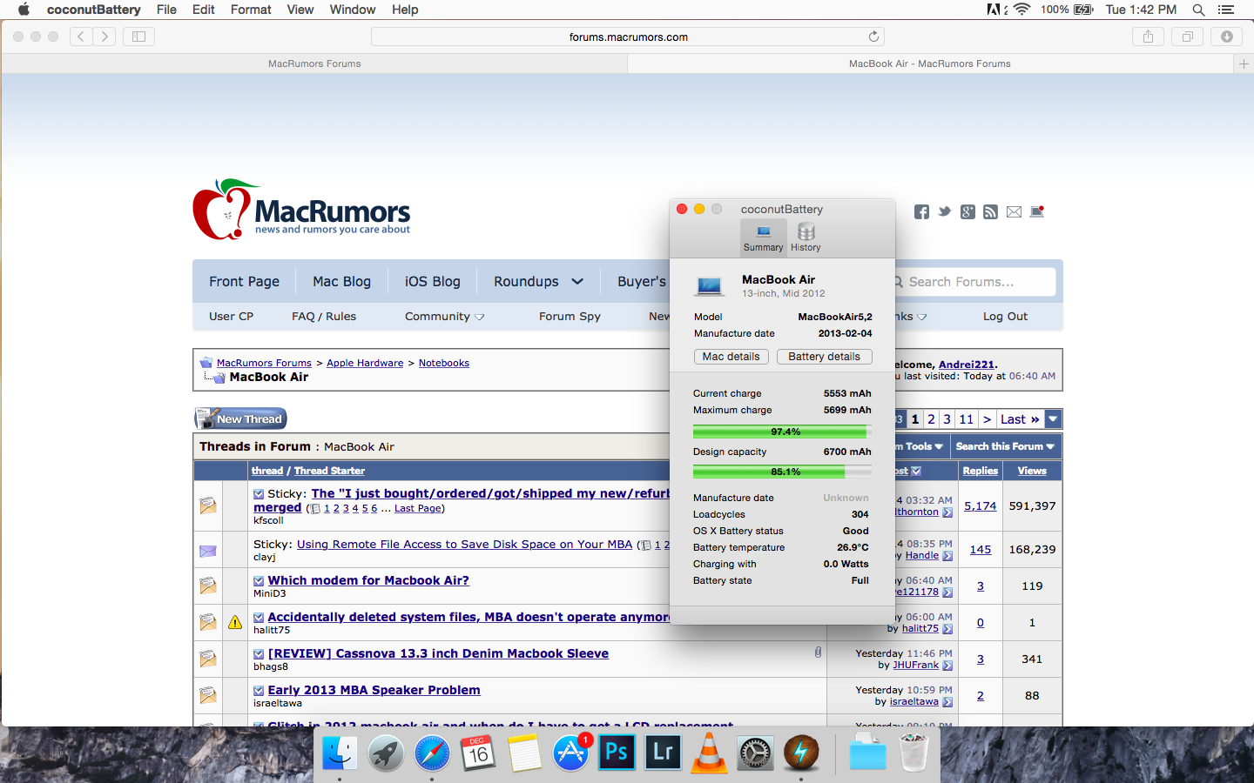
Task: Open Spotlight search in menu bar
Action: point(1198,10)
